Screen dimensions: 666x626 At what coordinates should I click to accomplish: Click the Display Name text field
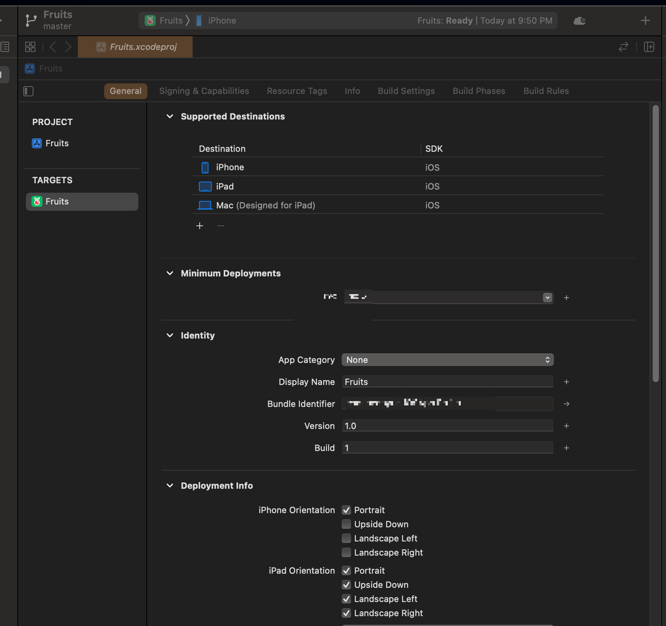[448, 382]
